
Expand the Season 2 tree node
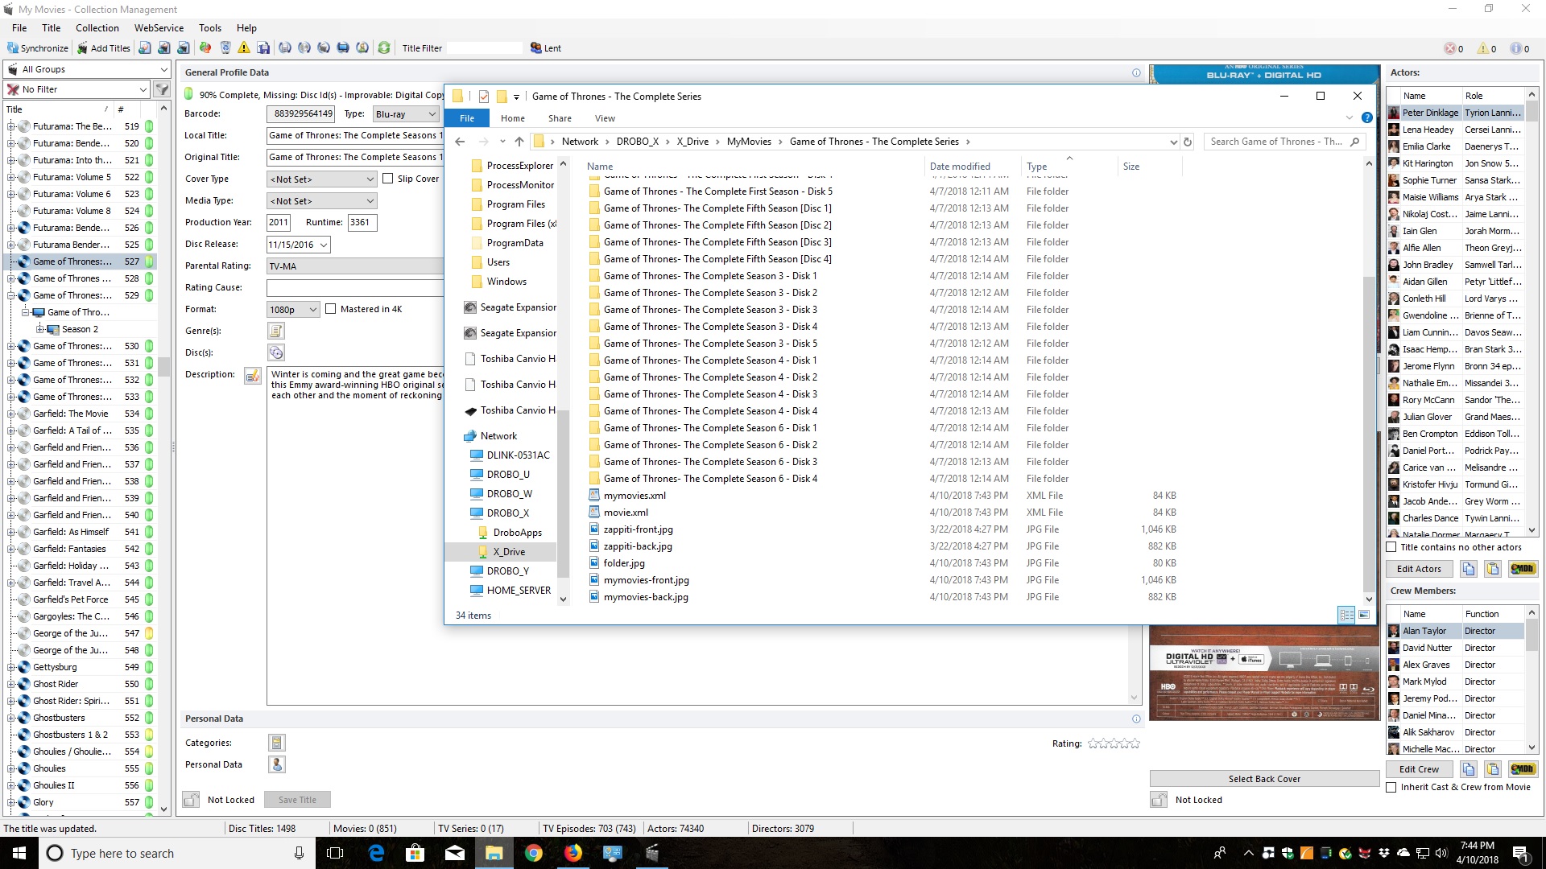pyautogui.click(x=39, y=329)
